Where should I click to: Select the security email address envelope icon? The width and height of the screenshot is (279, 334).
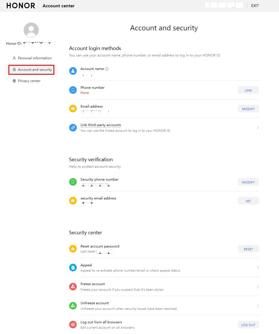[73, 201]
